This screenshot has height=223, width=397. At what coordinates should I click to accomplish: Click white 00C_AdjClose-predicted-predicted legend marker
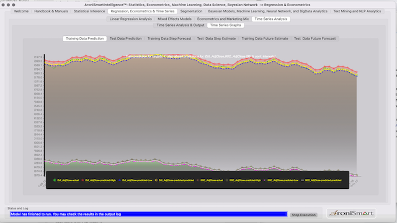point(302,180)
